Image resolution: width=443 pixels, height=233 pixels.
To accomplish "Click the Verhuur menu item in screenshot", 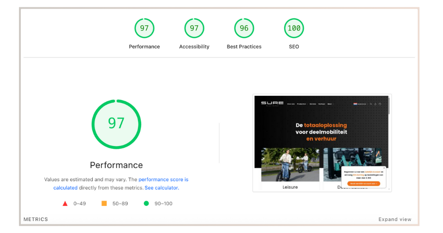I will 322,104.
